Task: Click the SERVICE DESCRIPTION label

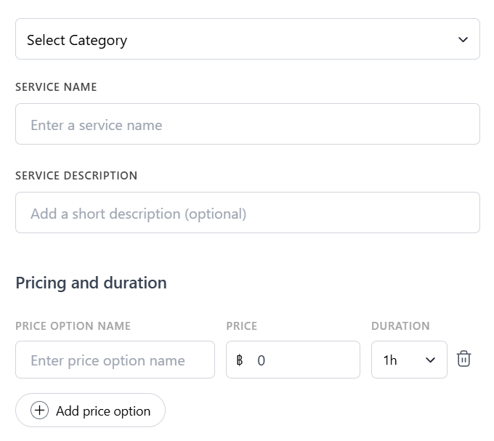Action: [x=76, y=176]
